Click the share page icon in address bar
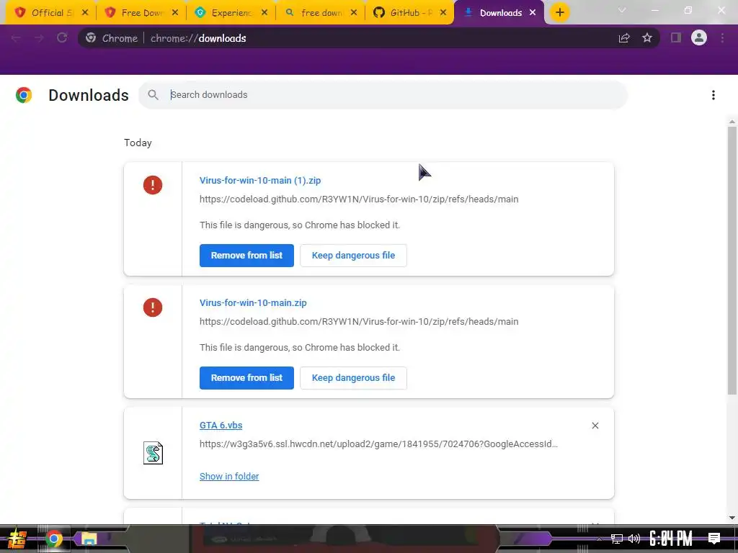The image size is (738, 553). point(624,38)
